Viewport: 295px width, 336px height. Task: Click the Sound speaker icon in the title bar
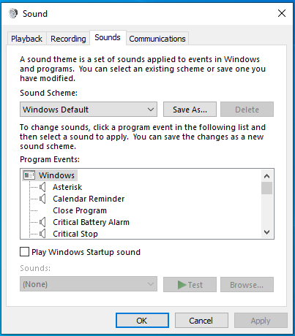click(13, 13)
